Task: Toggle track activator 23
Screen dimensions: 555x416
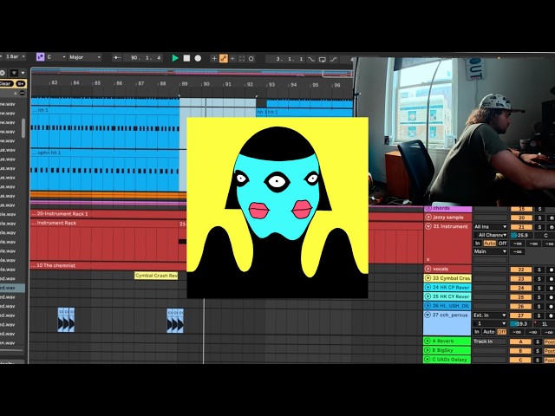Action: pos(521,279)
